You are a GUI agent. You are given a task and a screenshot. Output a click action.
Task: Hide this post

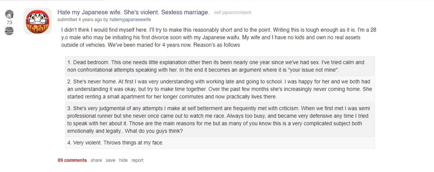[x=123, y=160]
